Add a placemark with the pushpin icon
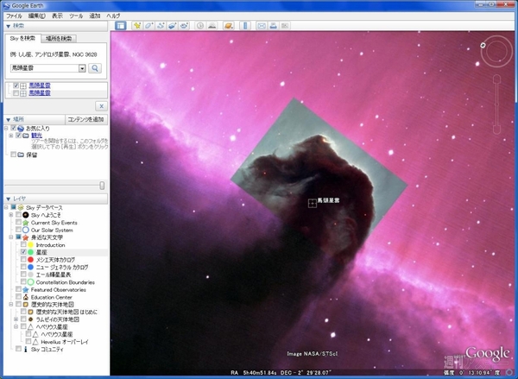 tap(137, 25)
